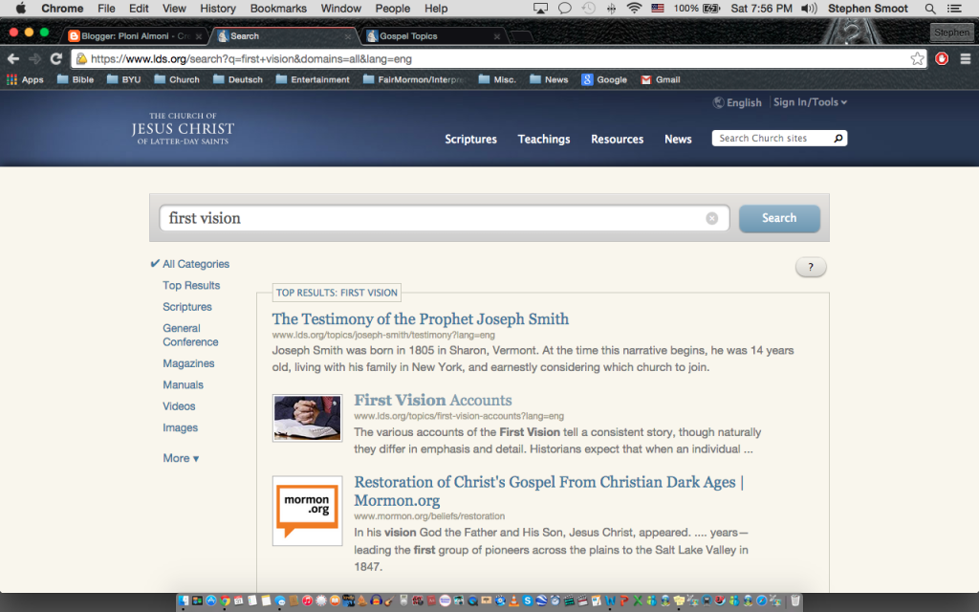979x612 pixels.
Task: Open the US flag input source menu
Action: (658, 8)
